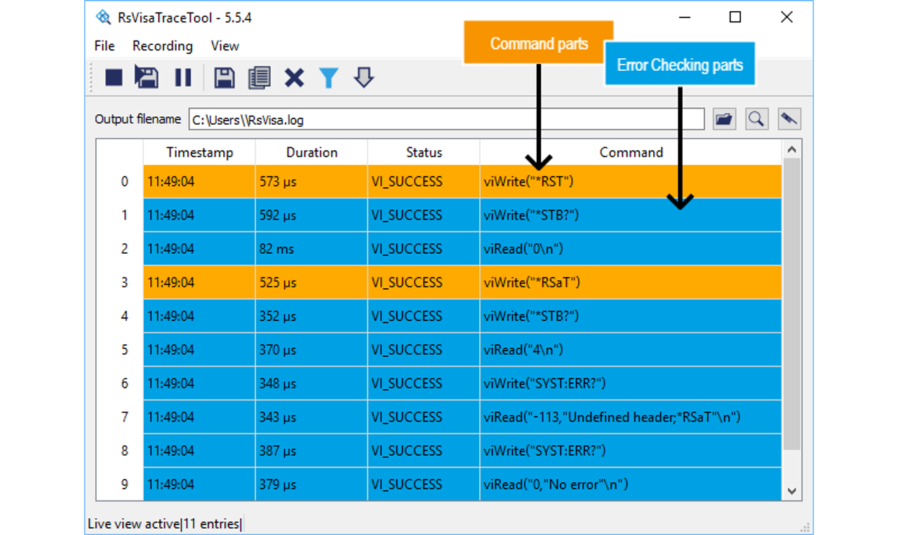The width and height of the screenshot is (898, 535).
Task: Select row header number 9
Action: click(x=120, y=485)
